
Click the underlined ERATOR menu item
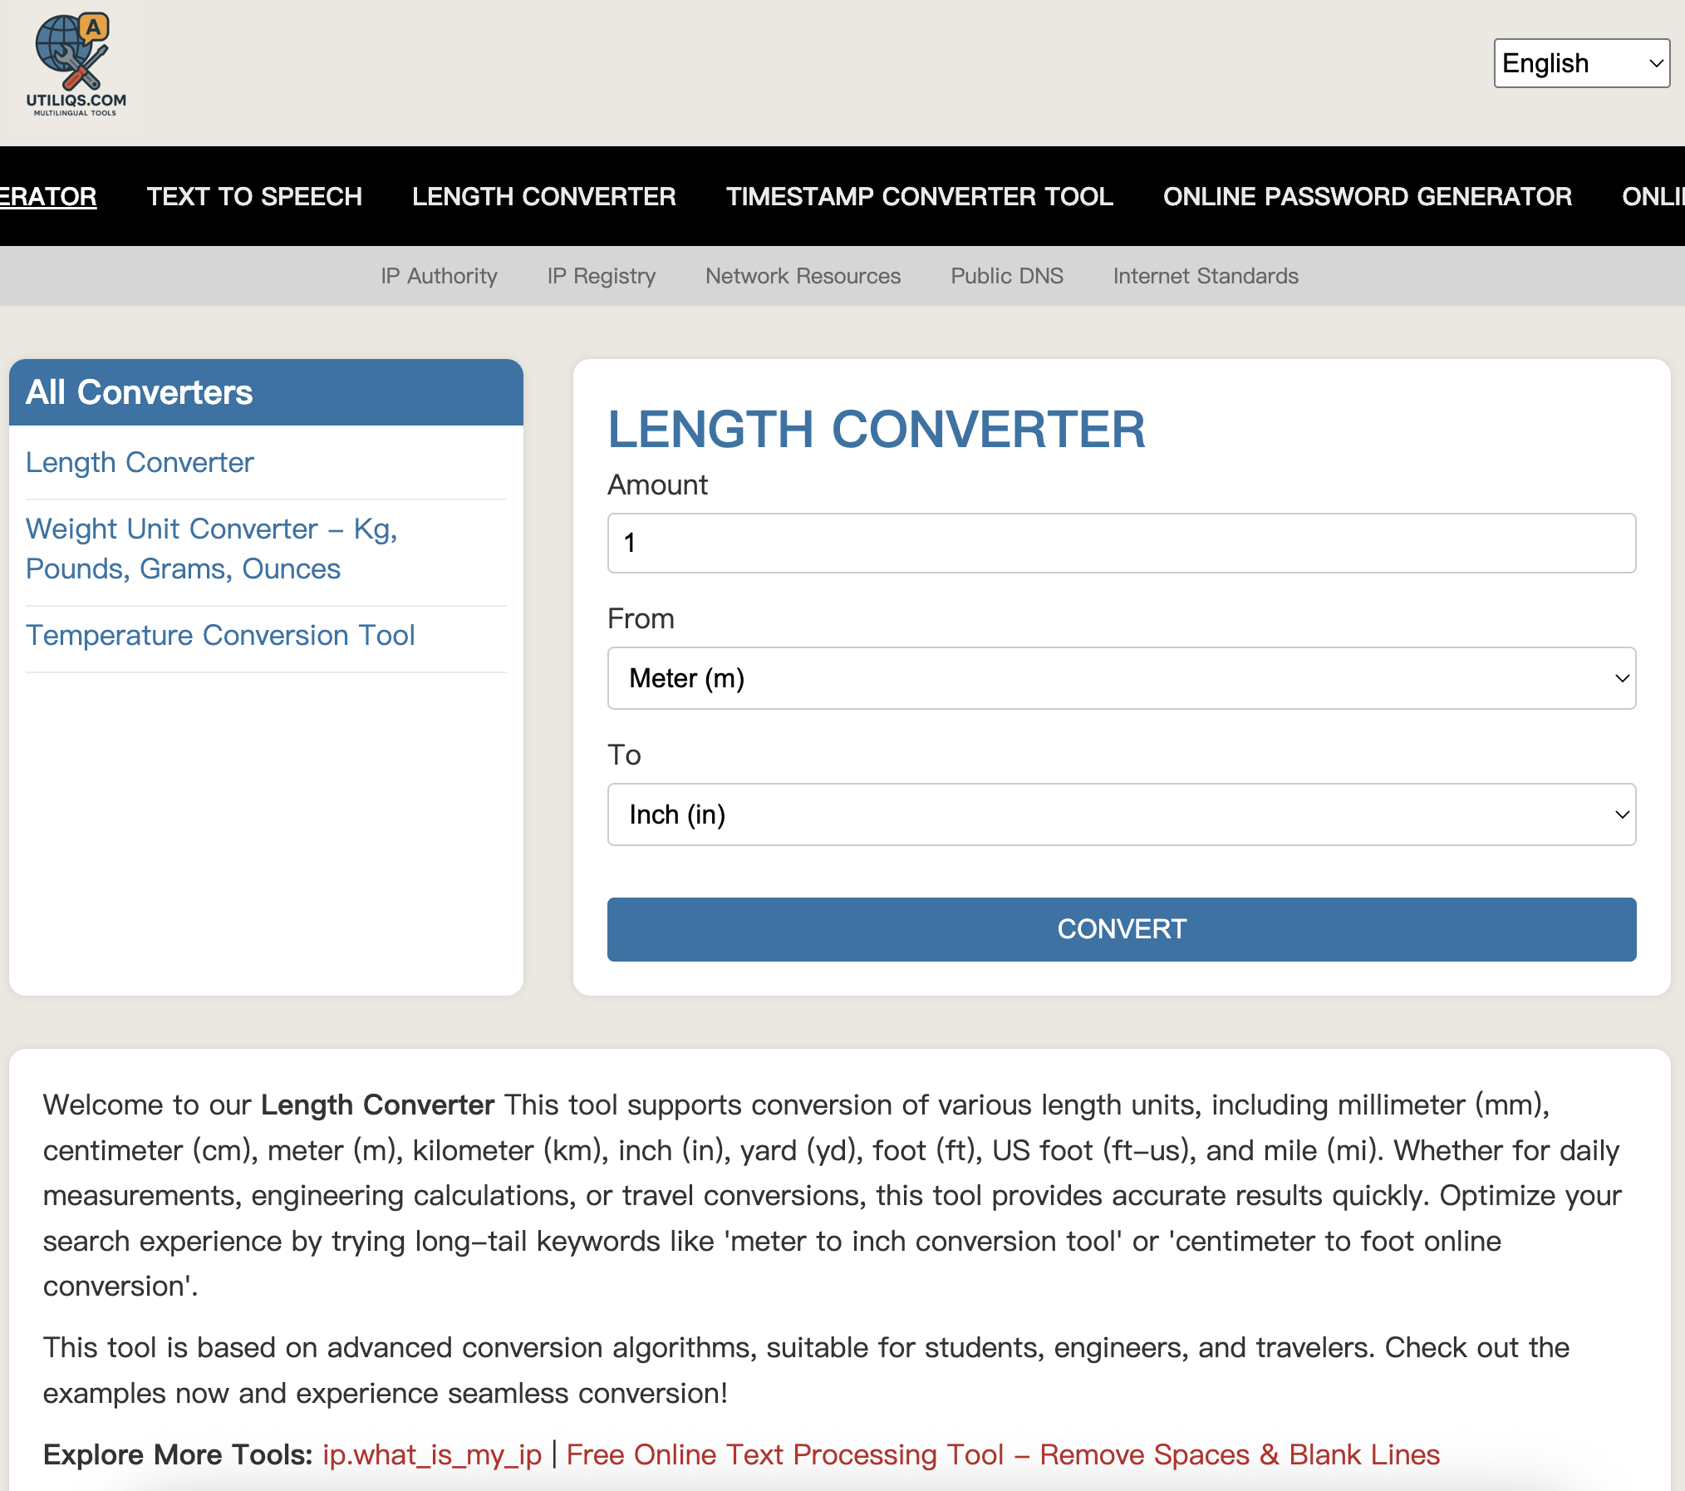pyautogui.click(x=48, y=196)
